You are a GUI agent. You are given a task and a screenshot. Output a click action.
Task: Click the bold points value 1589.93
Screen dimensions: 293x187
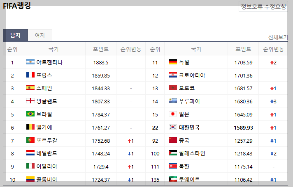[243, 128]
